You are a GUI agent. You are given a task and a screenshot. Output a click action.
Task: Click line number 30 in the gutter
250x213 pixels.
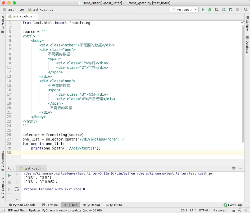(9, 153)
